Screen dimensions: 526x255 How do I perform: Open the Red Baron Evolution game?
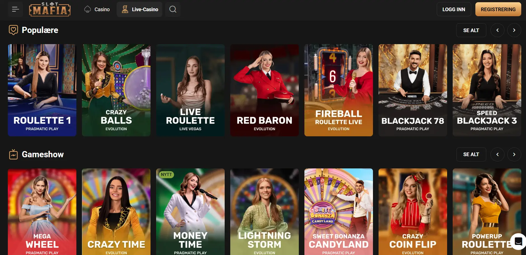click(x=264, y=90)
